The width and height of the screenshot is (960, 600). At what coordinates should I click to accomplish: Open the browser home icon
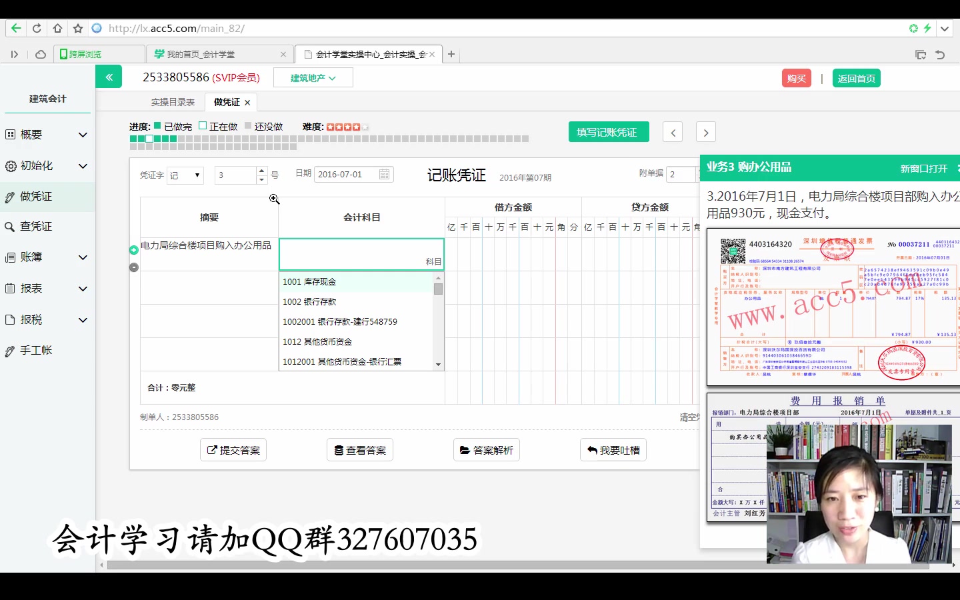coord(57,28)
